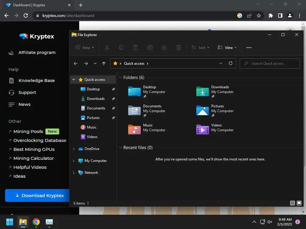
Task: Click the Share icon in File Explorer toolbar
Action: 164,47
